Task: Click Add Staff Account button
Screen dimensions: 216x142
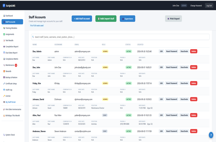Action: [82, 19]
